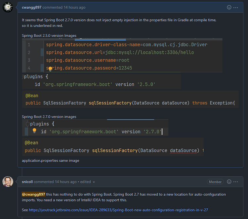
Task: Open options menu on cwangg897's comment
Action: pyautogui.click(x=235, y=7)
